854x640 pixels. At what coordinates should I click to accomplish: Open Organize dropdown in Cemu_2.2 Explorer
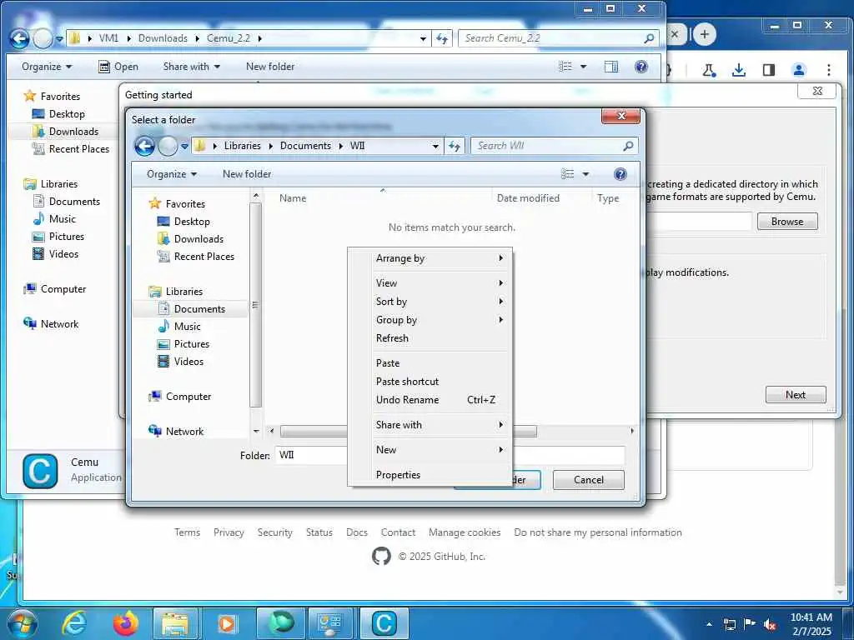point(47,67)
